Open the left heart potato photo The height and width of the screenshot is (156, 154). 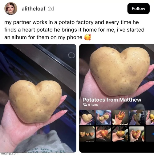[38, 98]
